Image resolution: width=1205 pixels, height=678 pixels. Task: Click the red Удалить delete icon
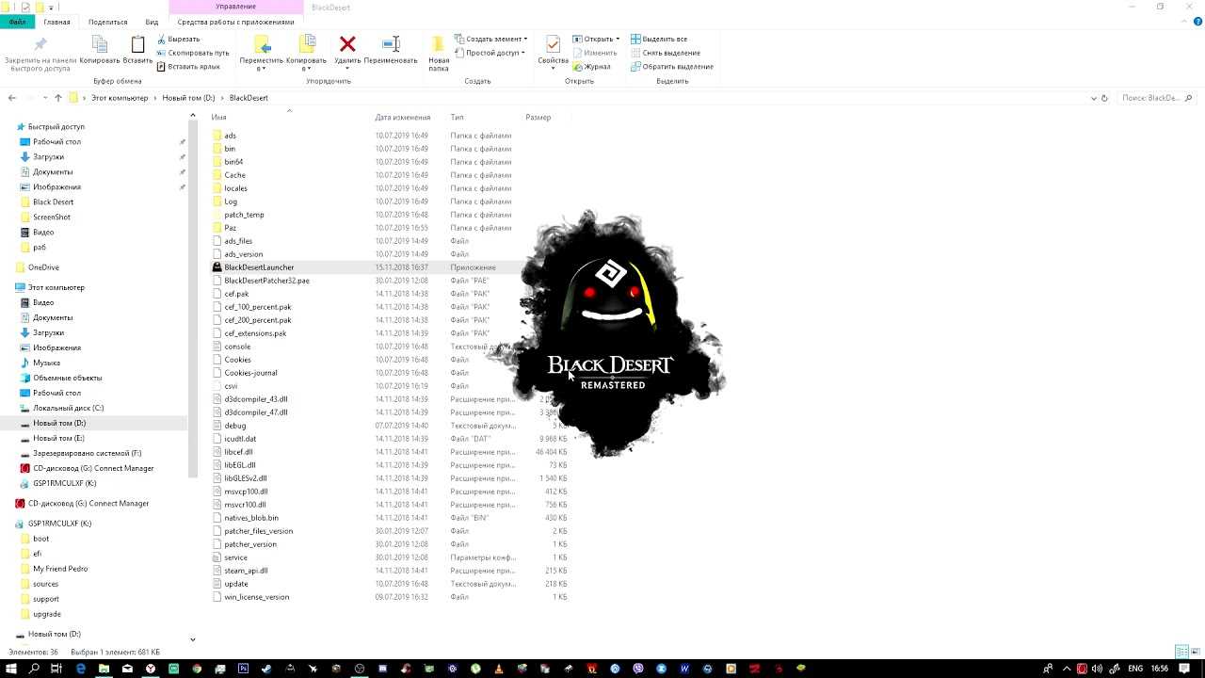[x=347, y=44]
